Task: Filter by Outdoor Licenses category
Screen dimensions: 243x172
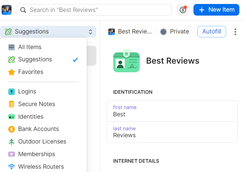Action: point(43,142)
